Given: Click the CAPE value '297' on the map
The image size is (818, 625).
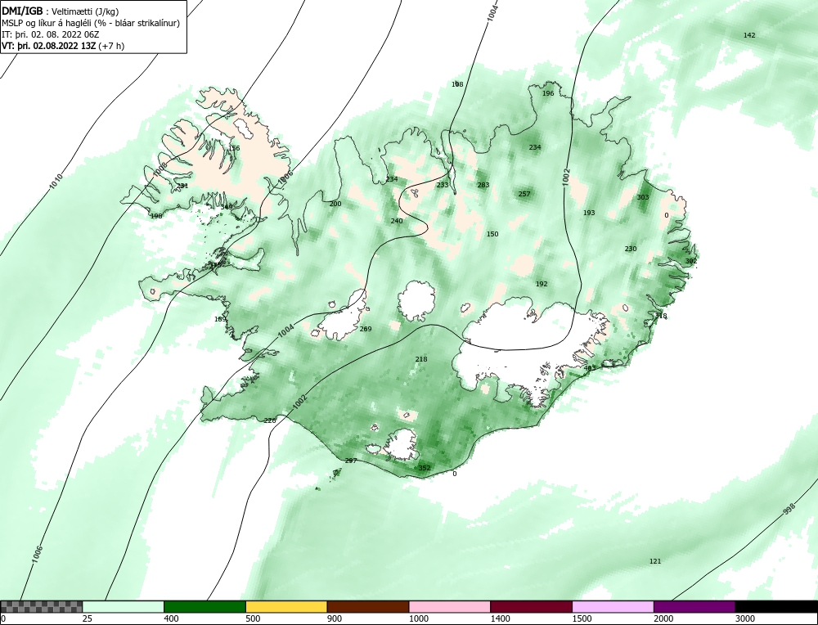Looking at the screenshot, I should (351, 461).
